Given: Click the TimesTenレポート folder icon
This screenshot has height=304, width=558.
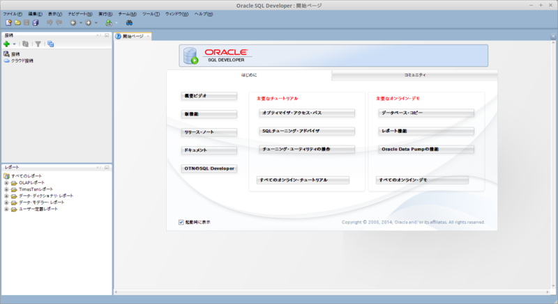Looking at the screenshot, I should (14, 189).
